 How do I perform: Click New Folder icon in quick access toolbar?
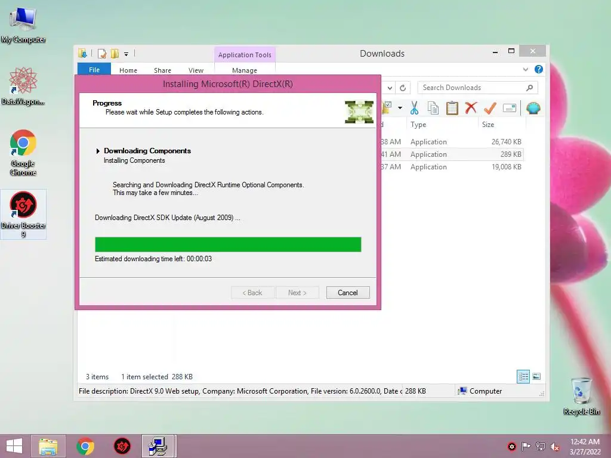[115, 53]
